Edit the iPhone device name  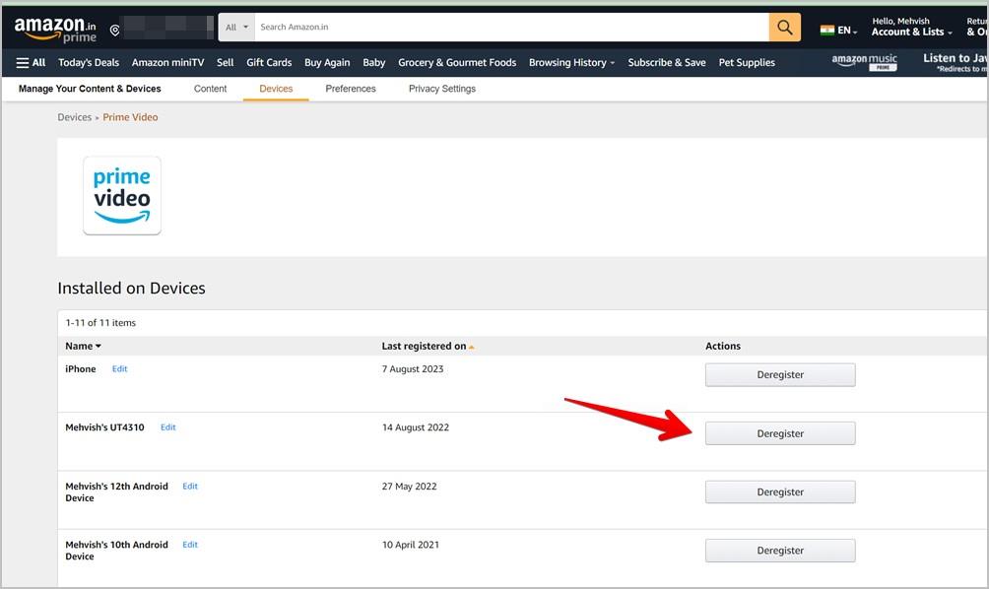(x=120, y=369)
